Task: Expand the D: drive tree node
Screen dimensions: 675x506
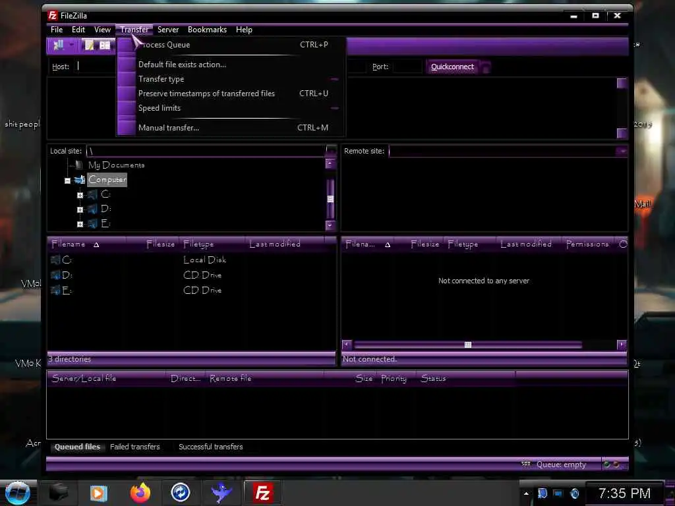Action: (x=80, y=210)
